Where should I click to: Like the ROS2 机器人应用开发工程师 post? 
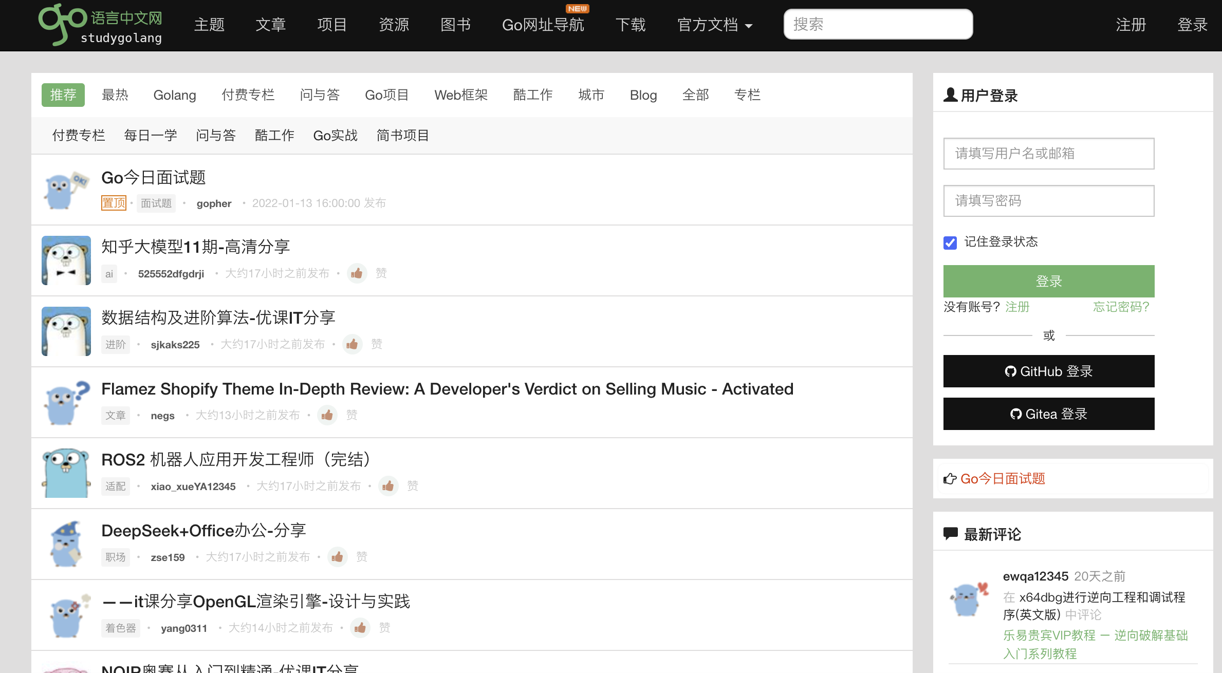pyautogui.click(x=388, y=486)
